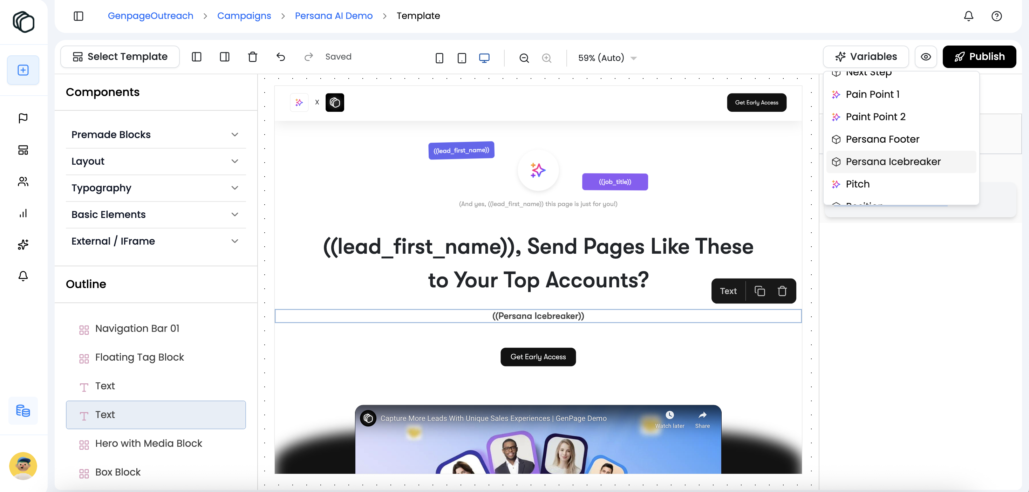Open notifications bell in top header
1029x492 pixels.
[968, 16]
